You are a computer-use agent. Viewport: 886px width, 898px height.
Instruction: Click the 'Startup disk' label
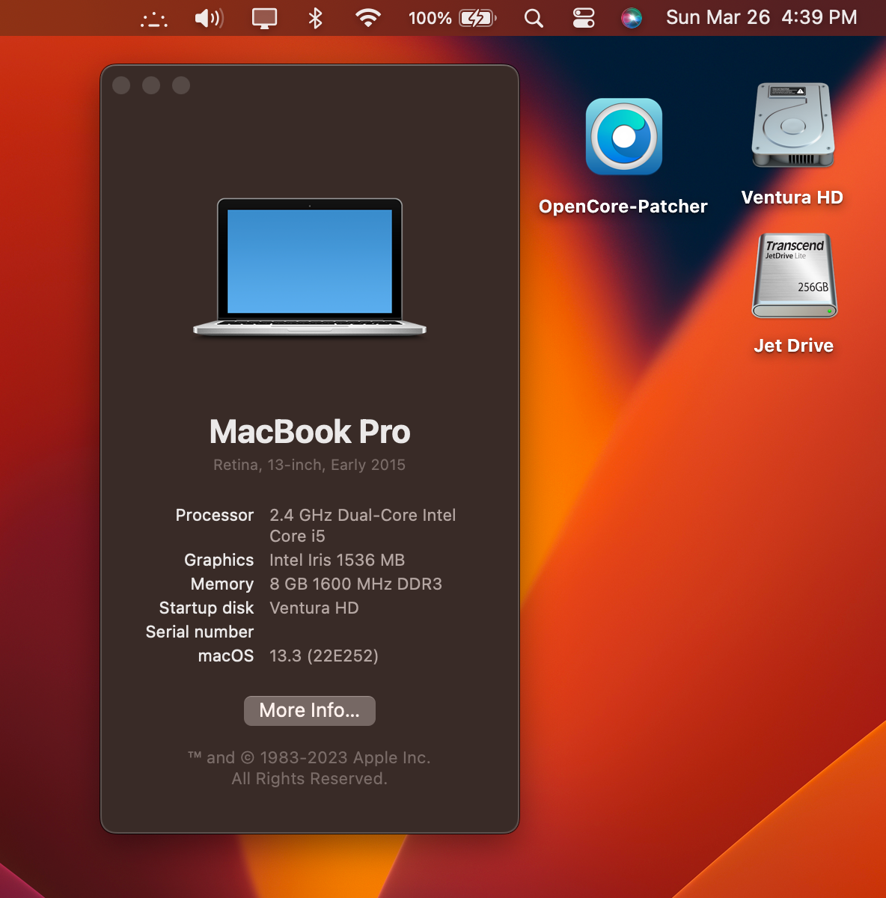tap(207, 608)
